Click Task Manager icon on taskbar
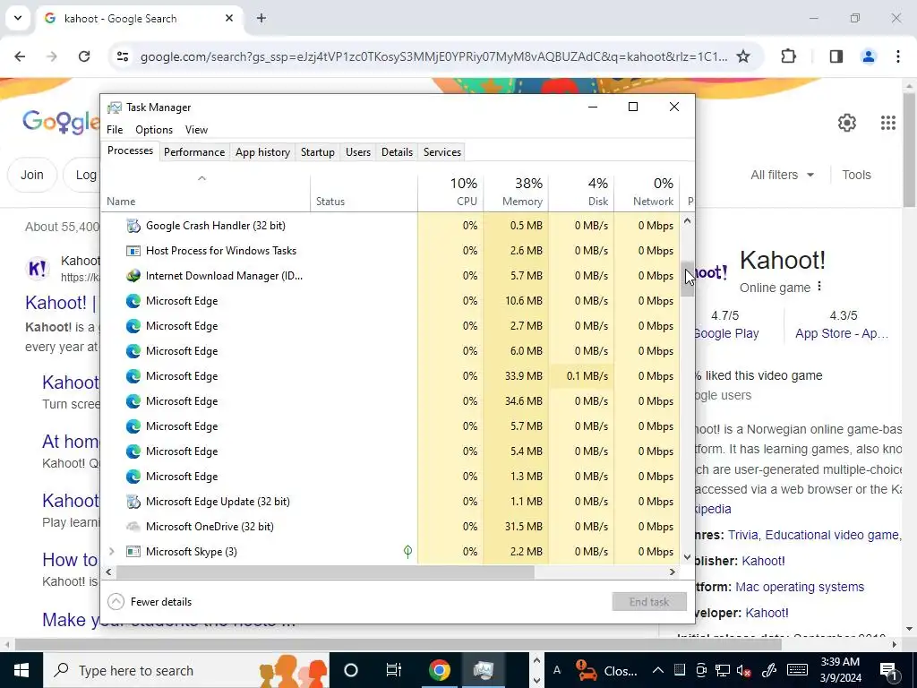Image resolution: width=917 pixels, height=688 pixels. coord(484,670)
